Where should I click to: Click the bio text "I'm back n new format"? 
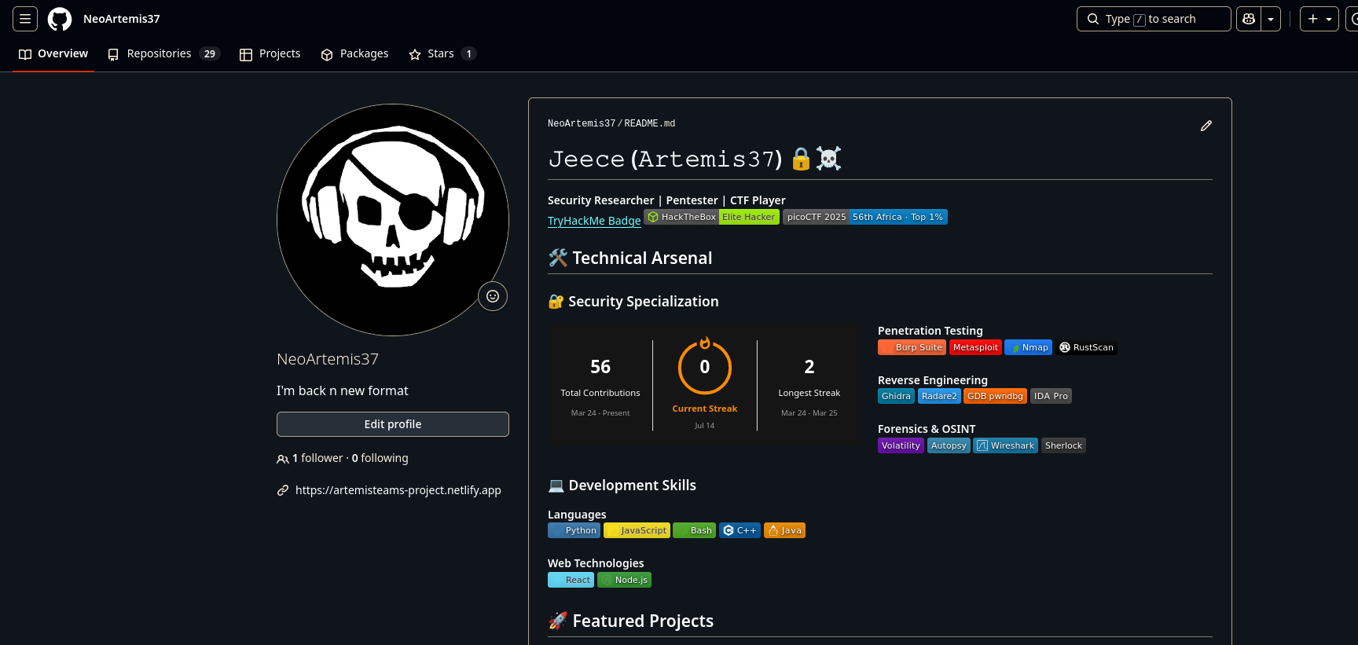tap(343, 390)
